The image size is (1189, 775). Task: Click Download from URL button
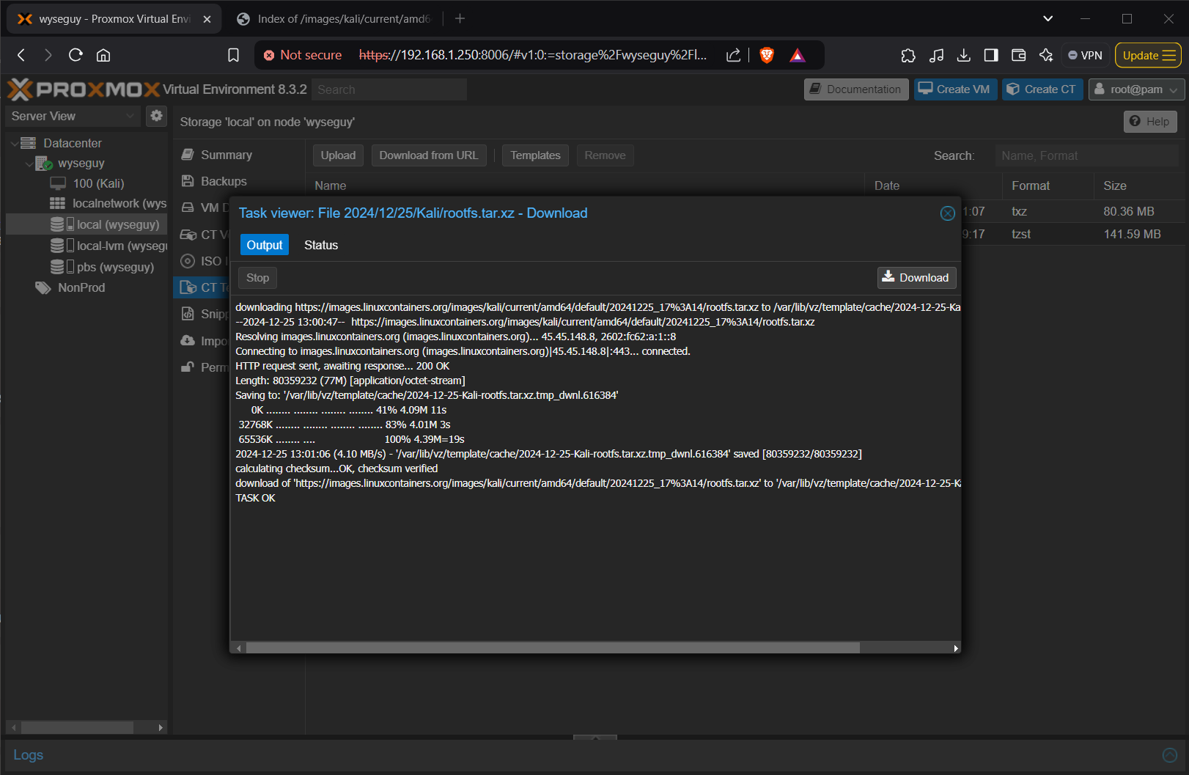point(429,155)
